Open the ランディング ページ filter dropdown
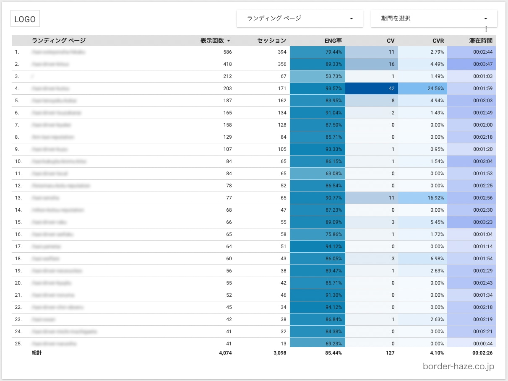 coord(300,18)
